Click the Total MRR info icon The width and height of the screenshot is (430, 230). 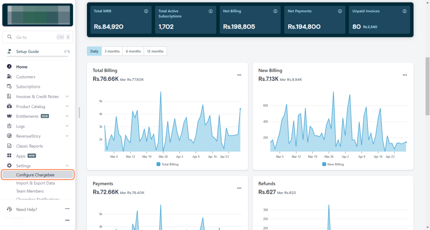point(146,11)
